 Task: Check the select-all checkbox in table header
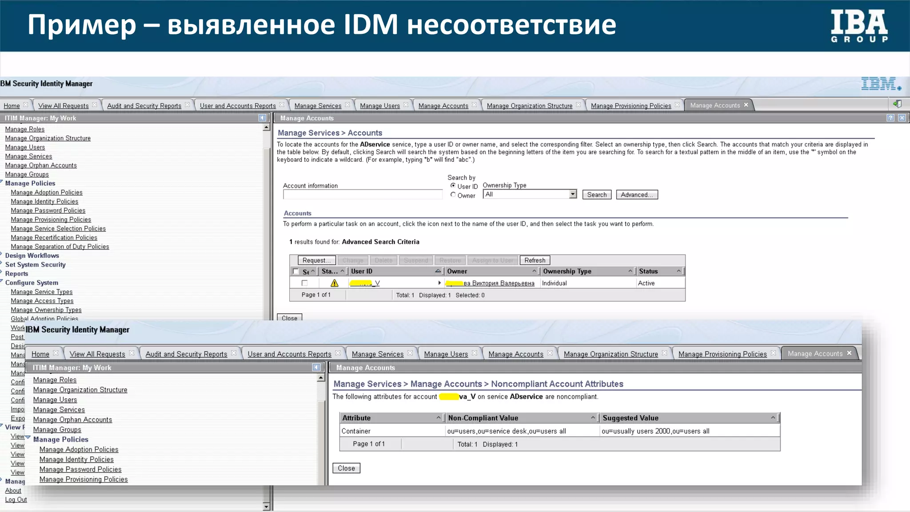coord(295,271)
